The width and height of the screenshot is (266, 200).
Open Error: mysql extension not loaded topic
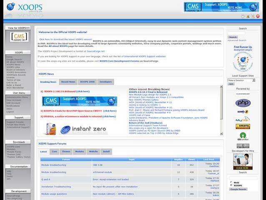pyautogui.click(x=110, y=179)
